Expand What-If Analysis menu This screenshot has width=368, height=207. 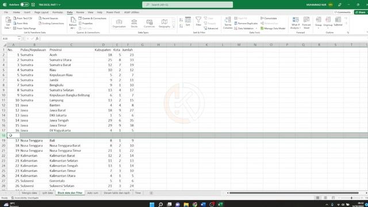coord(296,23)
